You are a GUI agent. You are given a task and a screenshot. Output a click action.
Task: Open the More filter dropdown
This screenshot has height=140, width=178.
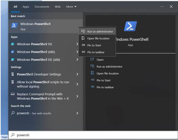click(71, 7)
